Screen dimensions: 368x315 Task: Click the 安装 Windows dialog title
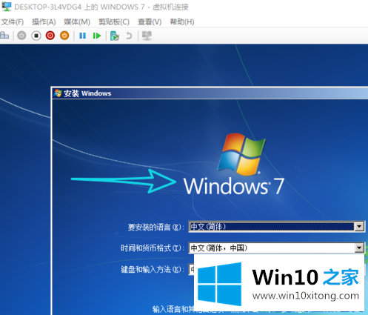87,93
